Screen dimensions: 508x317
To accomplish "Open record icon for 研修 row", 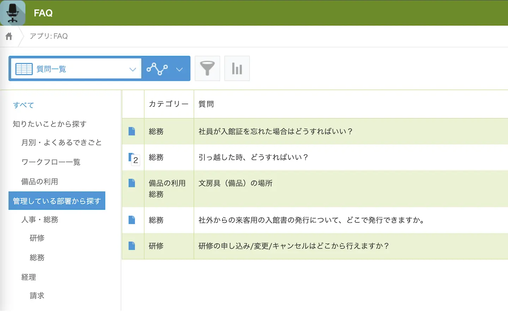I will pyautogui.click(x=132, y=246).
